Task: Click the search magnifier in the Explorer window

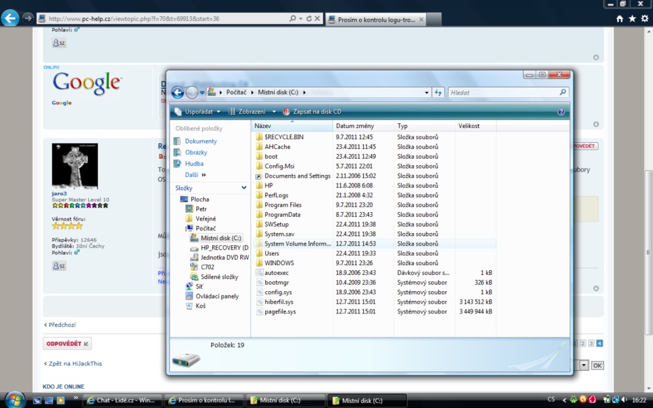Action: click(x=563, y=92)
